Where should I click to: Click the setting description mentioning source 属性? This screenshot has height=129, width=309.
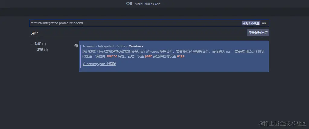click(173, 54)
